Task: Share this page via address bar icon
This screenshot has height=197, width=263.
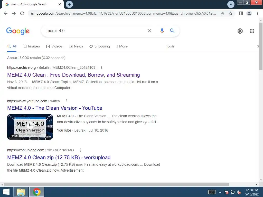Action: (x=222, y=13)
